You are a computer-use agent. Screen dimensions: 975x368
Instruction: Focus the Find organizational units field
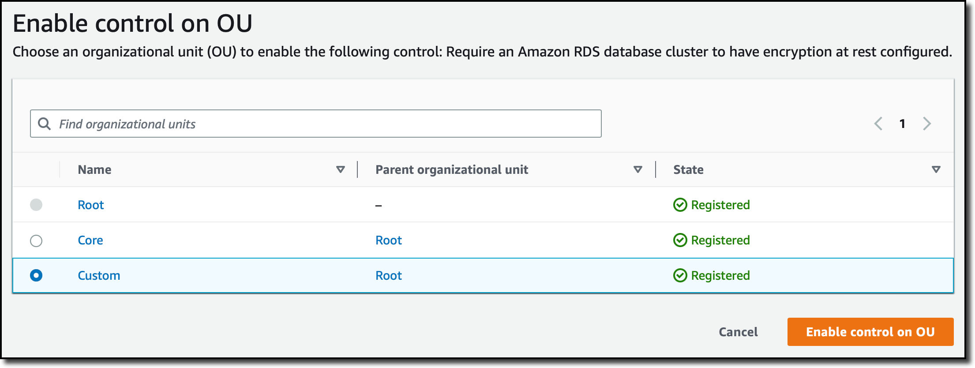[x=326, y=124]
